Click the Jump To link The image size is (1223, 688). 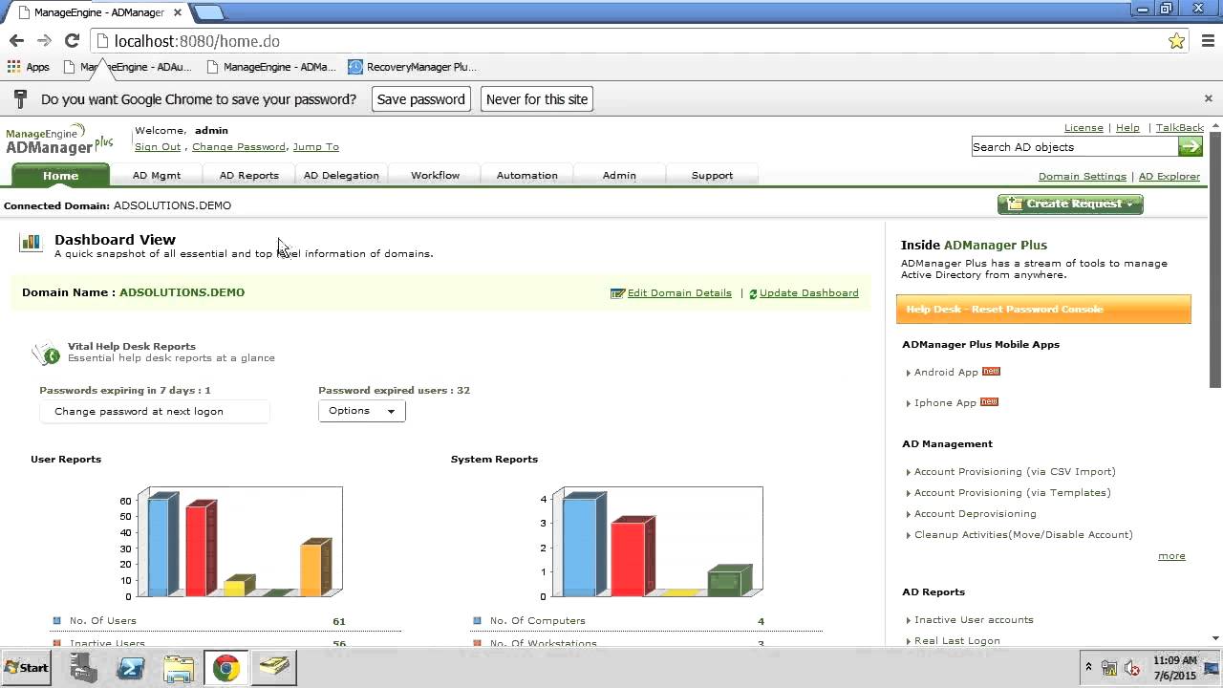tap(315, 147)
